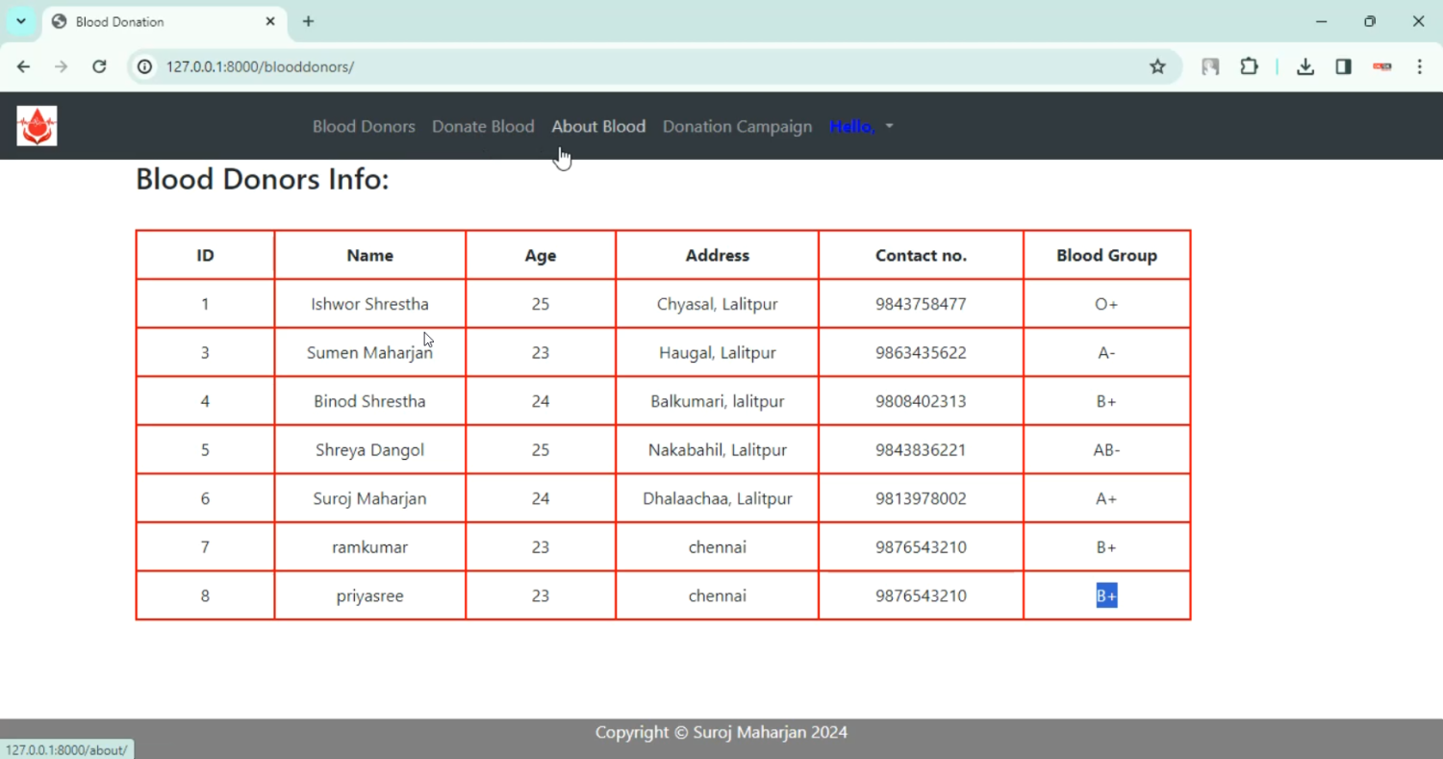
Task: Expand the Hello user dropdown
Action: pyautogui.click(x=862, y=126)
